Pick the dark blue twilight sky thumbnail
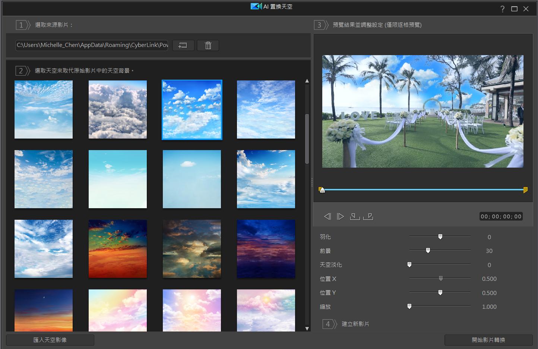The image size is (538, 349). [266, 249]
